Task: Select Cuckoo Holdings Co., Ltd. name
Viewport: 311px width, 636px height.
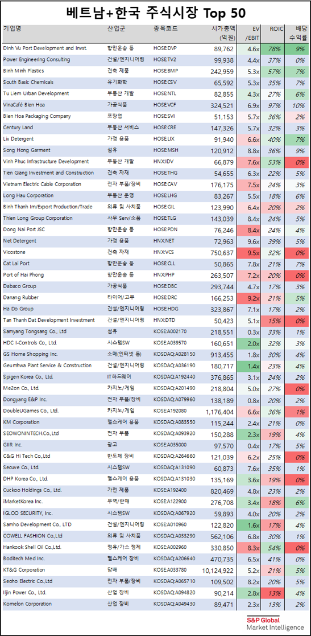Action: [32, 490]
